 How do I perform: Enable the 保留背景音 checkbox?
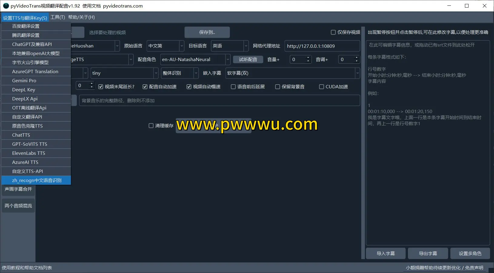click(x=278, y=87)
